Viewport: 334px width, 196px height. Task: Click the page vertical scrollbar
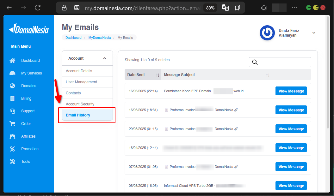[x=328, y=72]
